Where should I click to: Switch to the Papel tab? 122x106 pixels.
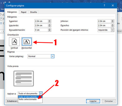(x=24, y=12)
